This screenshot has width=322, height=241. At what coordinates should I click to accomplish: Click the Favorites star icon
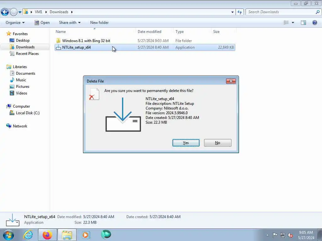point(8,34)
